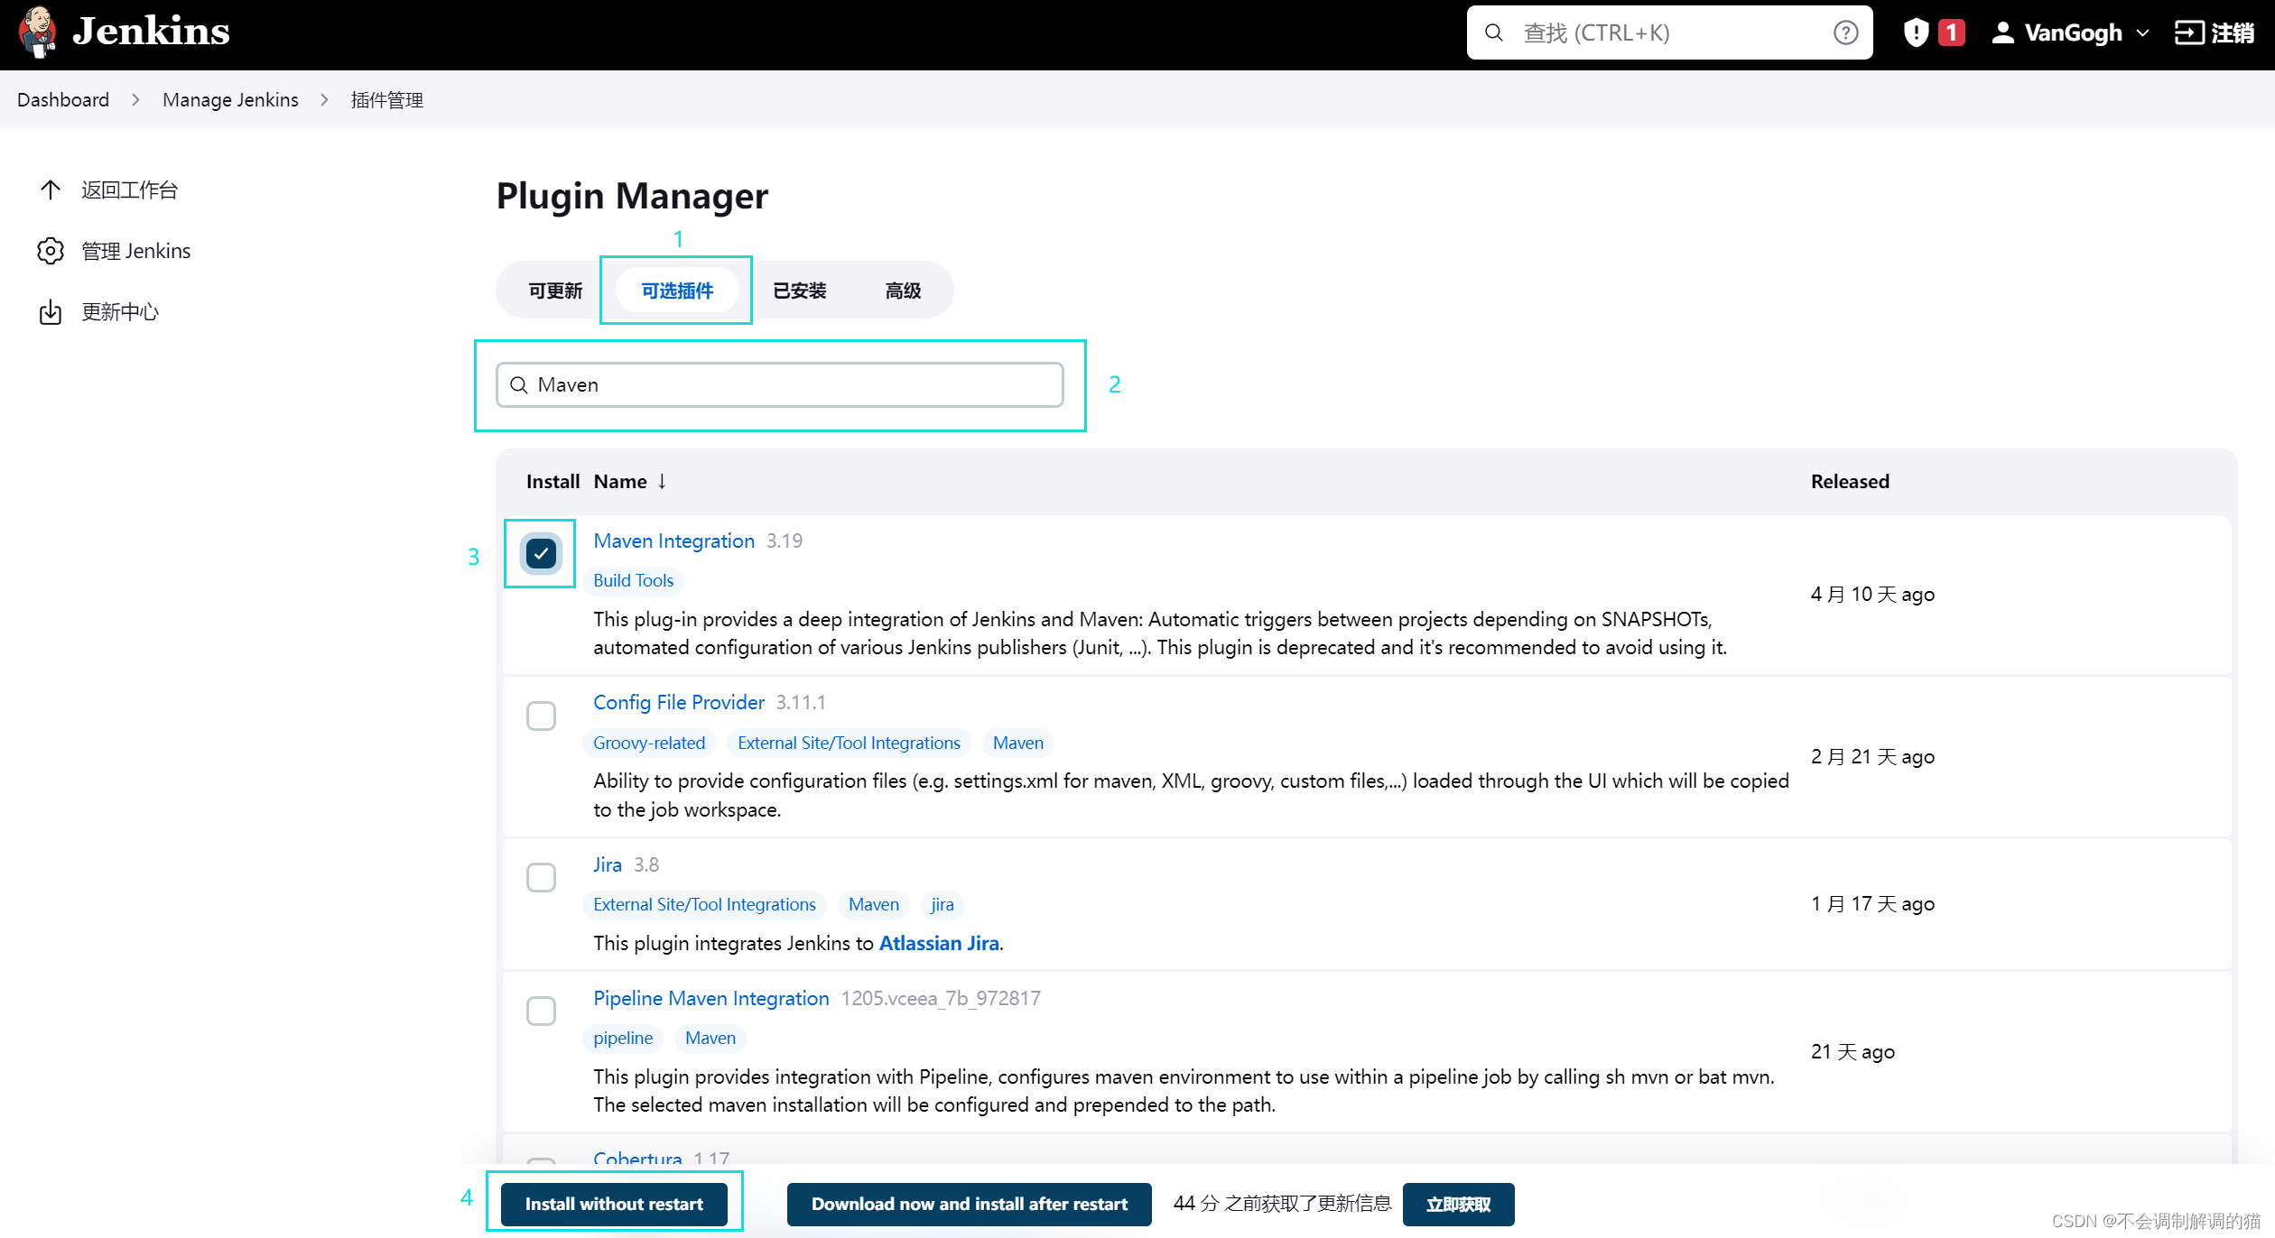Open the Atlassian Jira link
The height and width of the screenshot is (1238, 2275).
tap(939, 943)
